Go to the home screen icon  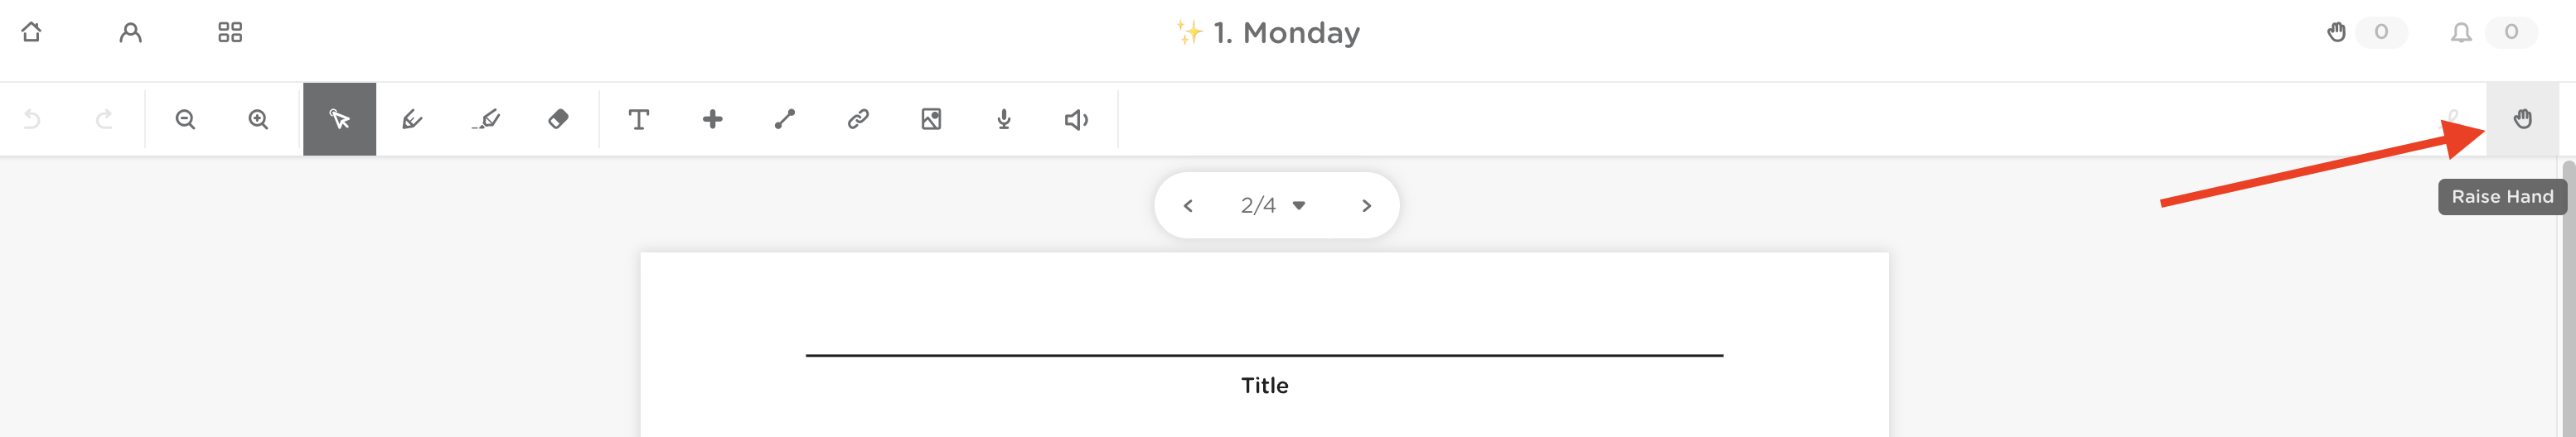[31, 32]
